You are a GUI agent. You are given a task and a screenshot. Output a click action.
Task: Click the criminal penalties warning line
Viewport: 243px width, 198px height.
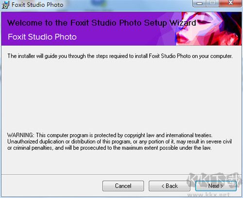click(109, 148)
